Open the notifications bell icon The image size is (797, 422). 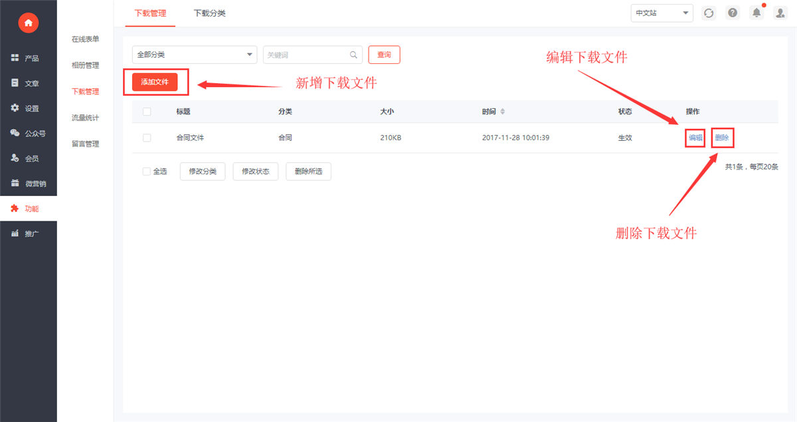coord(756,13)
